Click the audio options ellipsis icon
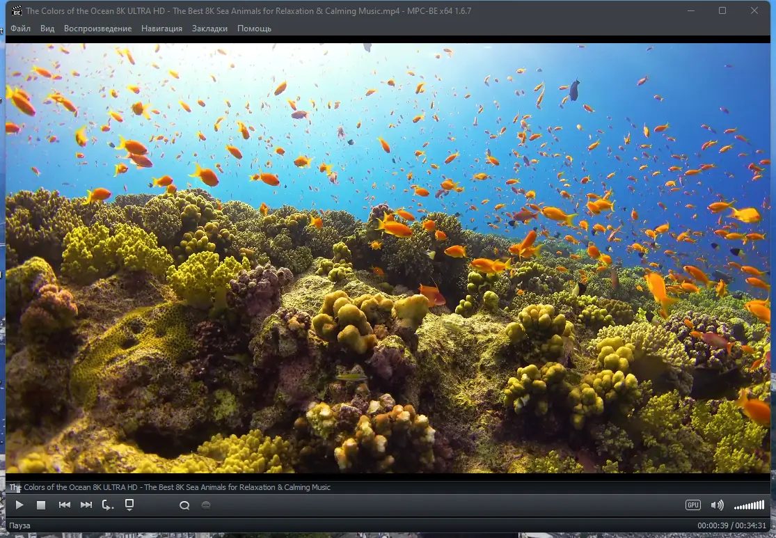 (207, 505)
